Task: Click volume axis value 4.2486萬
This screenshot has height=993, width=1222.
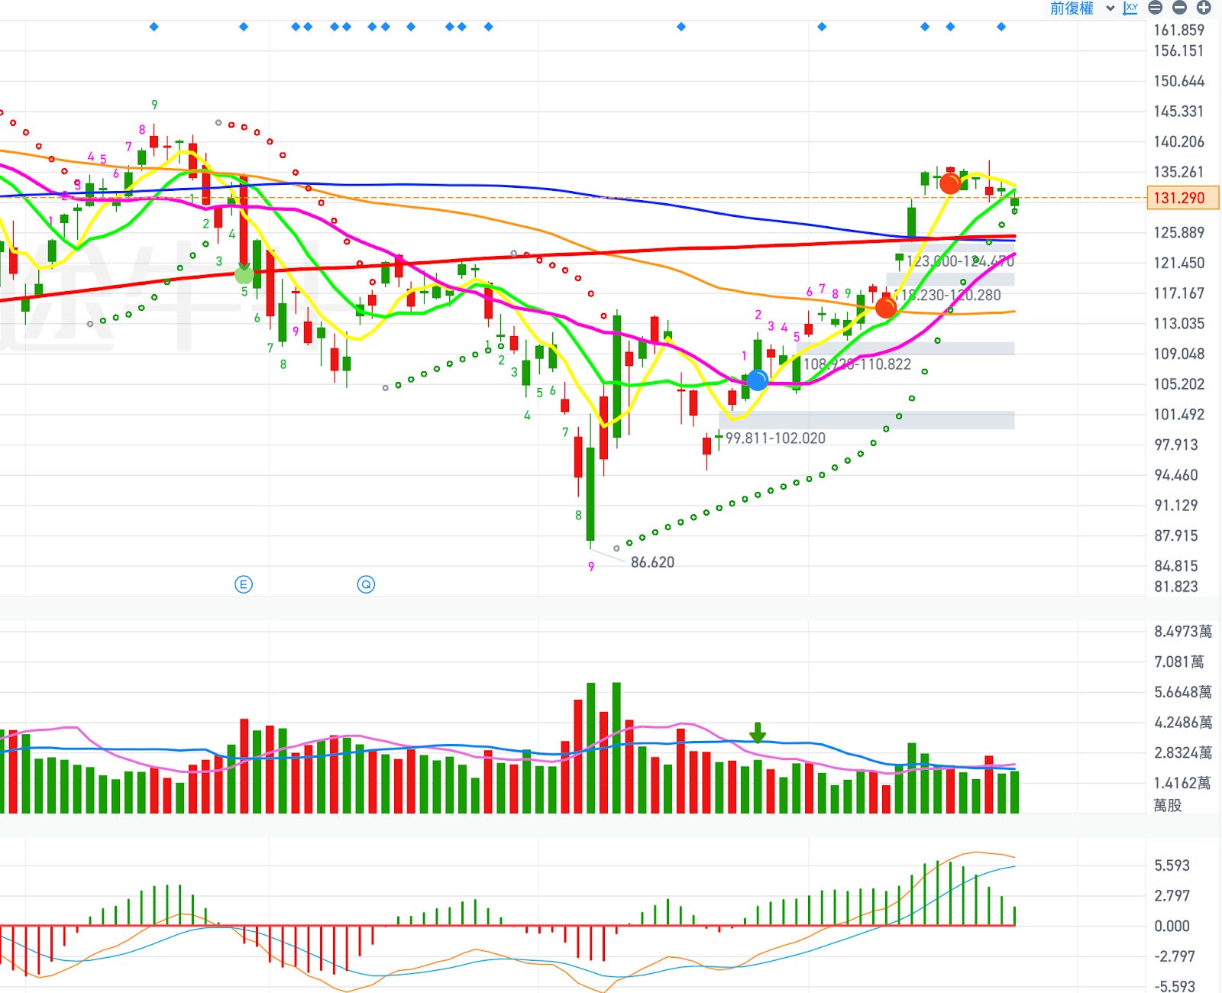Action: click(x=1183, y=723)
